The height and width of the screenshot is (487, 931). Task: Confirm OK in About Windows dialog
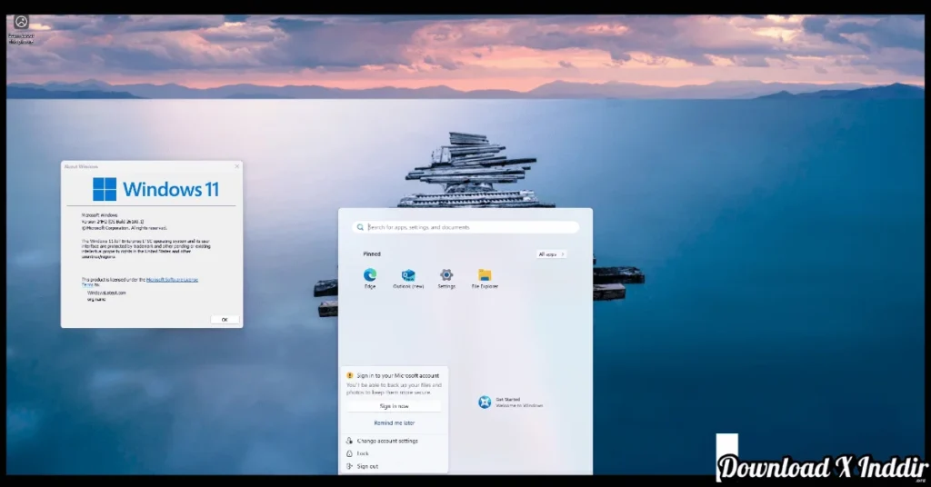[x=225, y=320]
